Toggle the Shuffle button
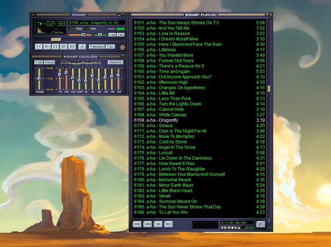 click(97, 47)
